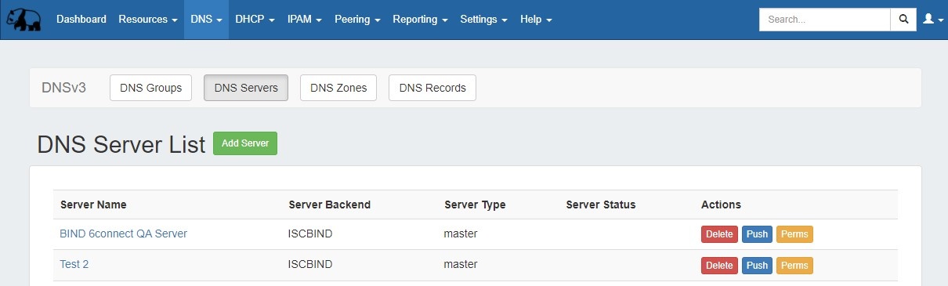
Task: Open the Peering dropdown
Action: pos(357,20)
